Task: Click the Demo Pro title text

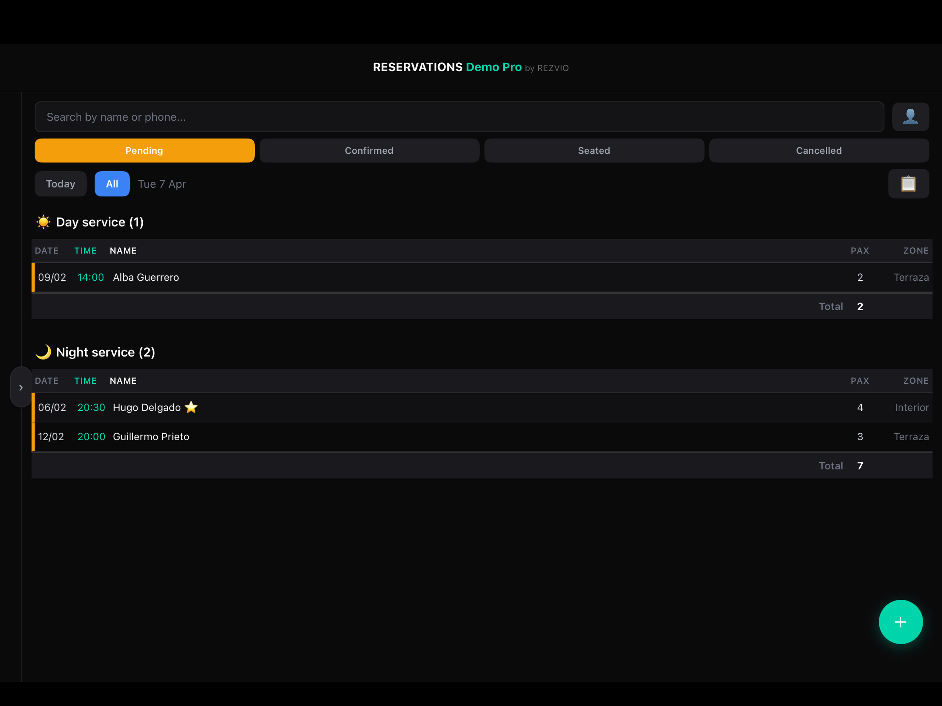Action: (493, 67)
